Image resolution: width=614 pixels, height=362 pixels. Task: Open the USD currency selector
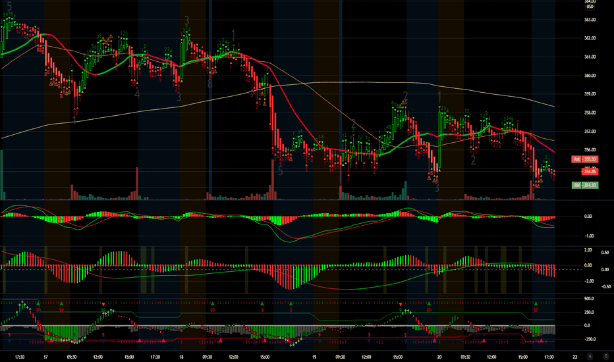point(590,7)
